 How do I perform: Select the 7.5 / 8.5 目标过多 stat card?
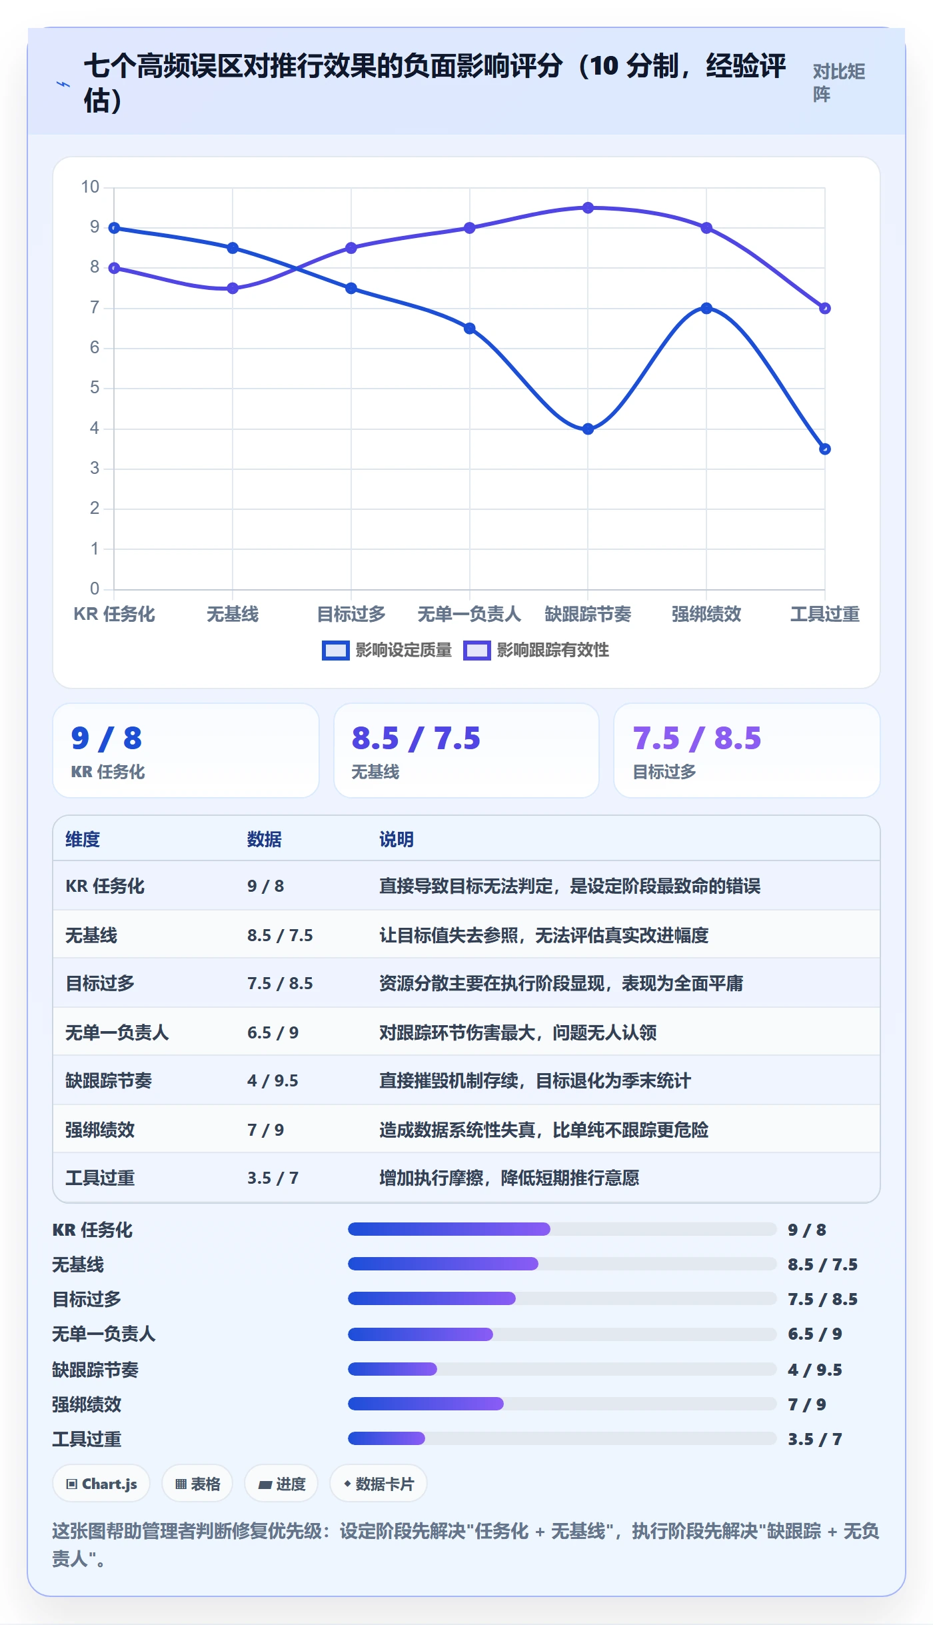pyautogui.click(x=747, y=751)
